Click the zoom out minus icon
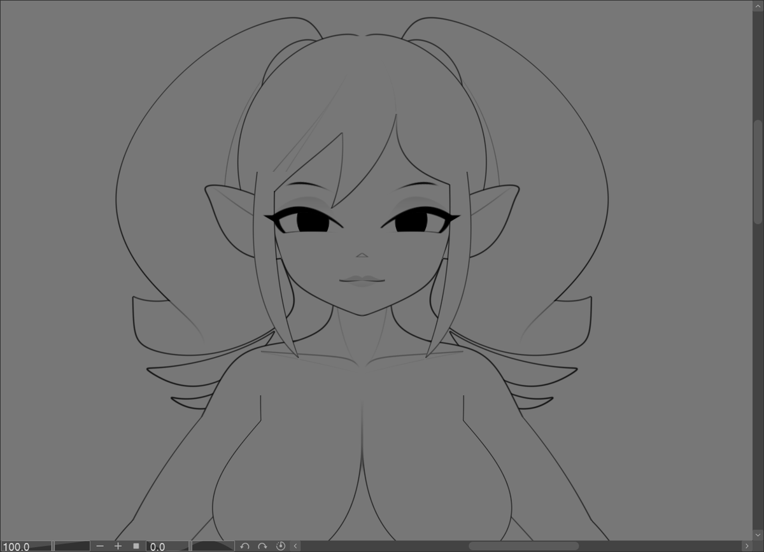This screenshot has width=764, height=552. 100,546
